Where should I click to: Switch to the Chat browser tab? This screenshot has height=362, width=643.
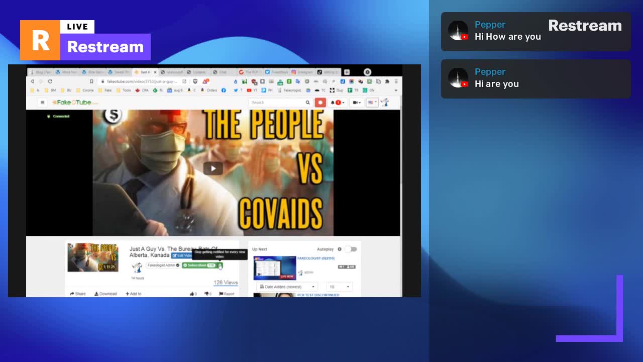point(224,72)
